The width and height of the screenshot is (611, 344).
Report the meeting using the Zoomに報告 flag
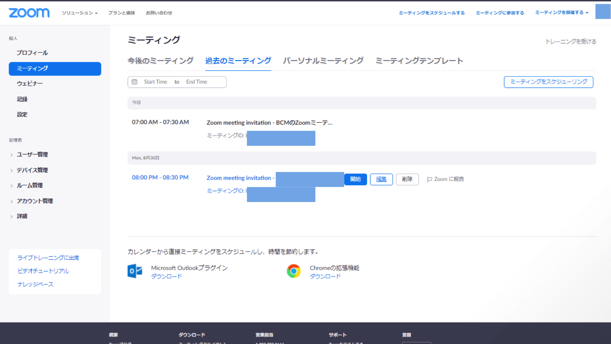coord(445,179)
